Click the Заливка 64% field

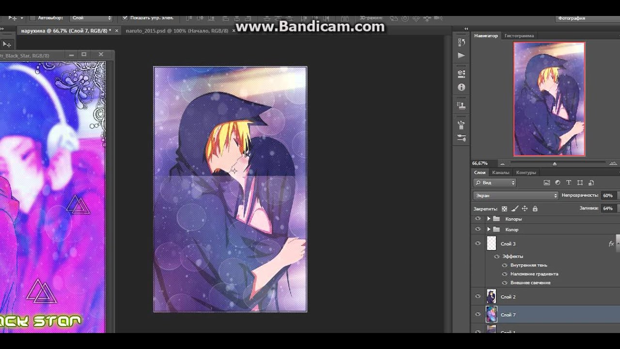[x=609, y=208]
